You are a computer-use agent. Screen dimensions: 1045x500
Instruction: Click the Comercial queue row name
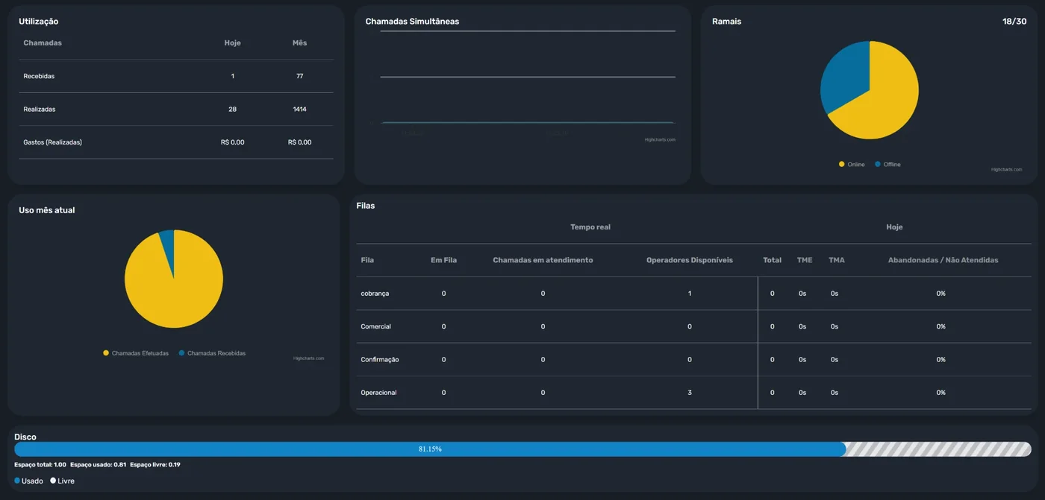(375, 326)
